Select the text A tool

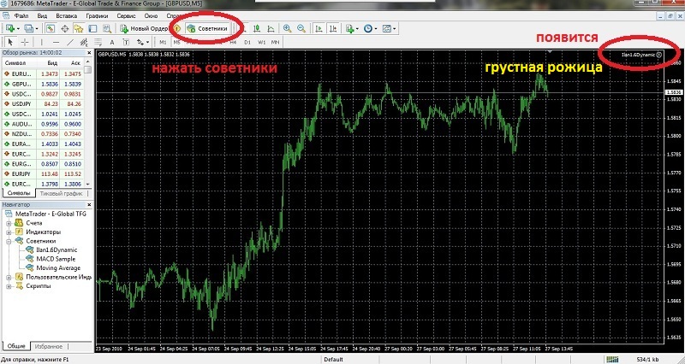(x=112, y=42)
